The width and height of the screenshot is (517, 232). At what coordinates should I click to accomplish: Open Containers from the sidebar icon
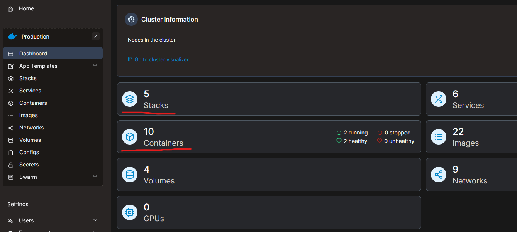tap(12, 103)
